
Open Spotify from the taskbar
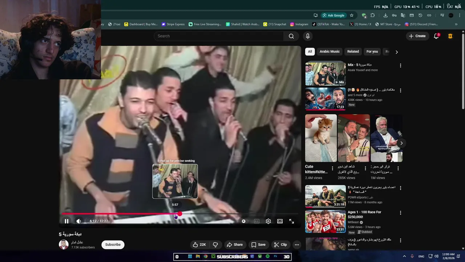[x=268, y=257]
